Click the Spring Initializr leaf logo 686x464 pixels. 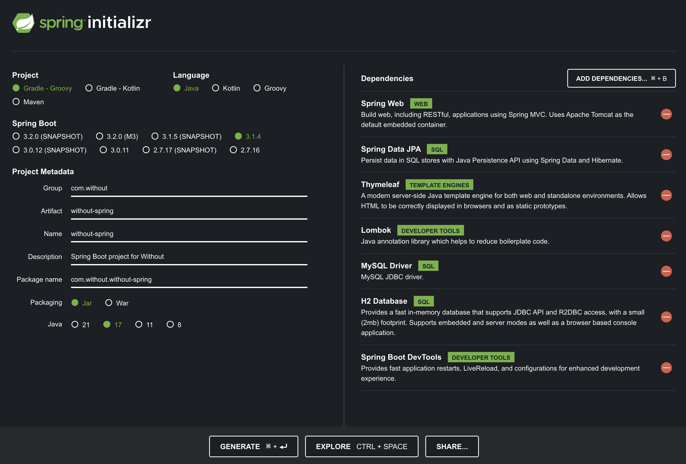coord(23,23)
